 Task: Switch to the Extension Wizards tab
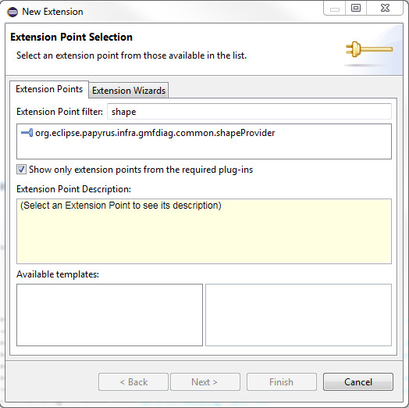pyautogui.click(x=129, y=91)
